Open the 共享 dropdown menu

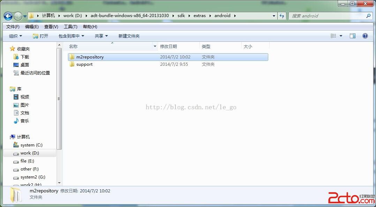(x=101, y=36)
